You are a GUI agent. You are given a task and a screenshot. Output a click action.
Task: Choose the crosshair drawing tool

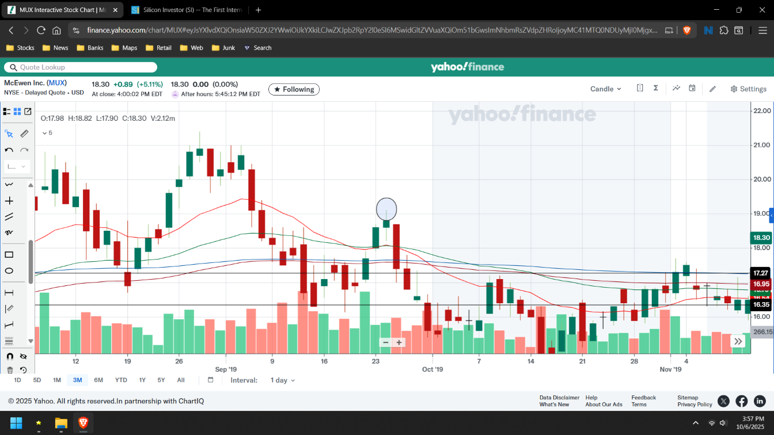[x=9, y=201]
